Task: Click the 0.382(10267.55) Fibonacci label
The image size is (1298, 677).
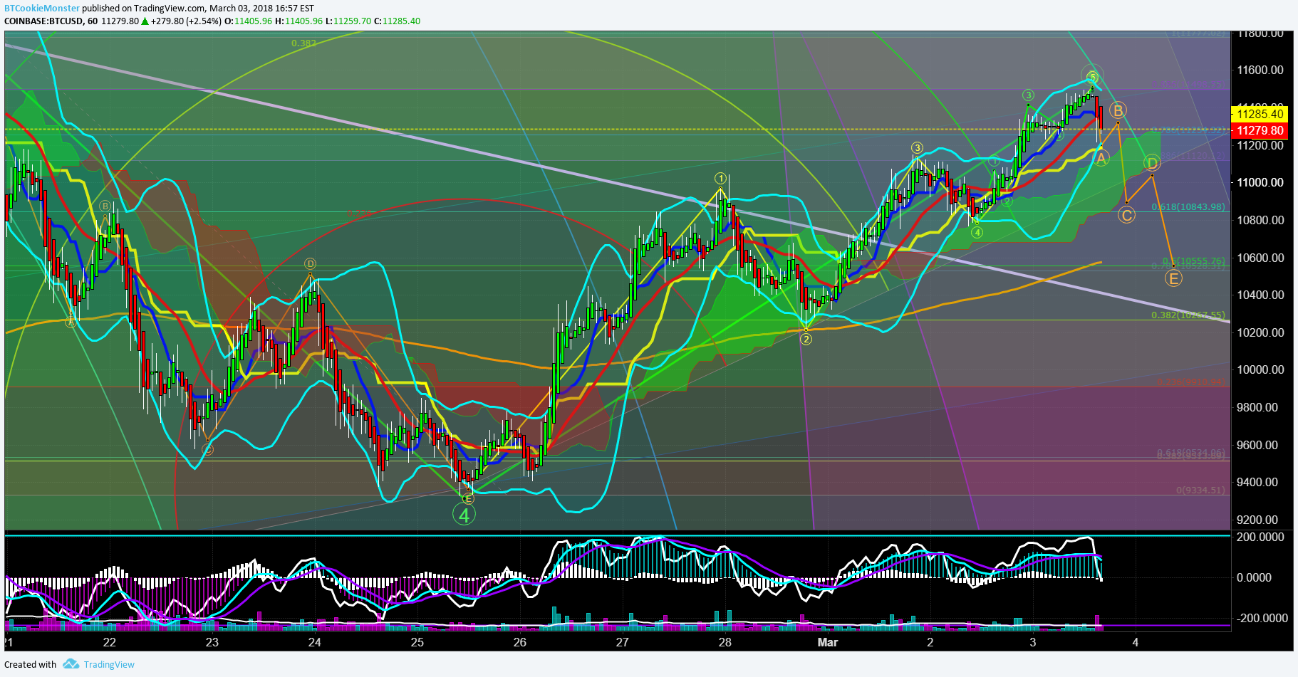Action: [1188, 315]
